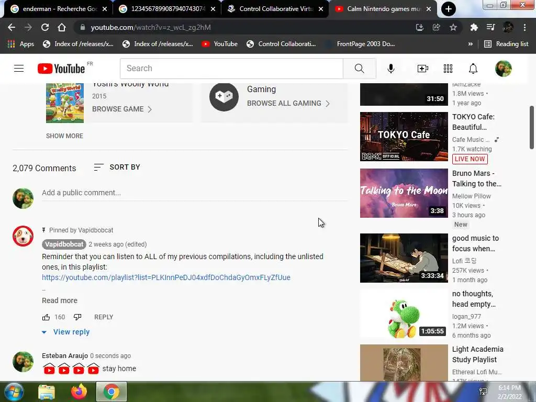
Task: Show hidden bookmarks with the chevron
Action: coord(471,44)
